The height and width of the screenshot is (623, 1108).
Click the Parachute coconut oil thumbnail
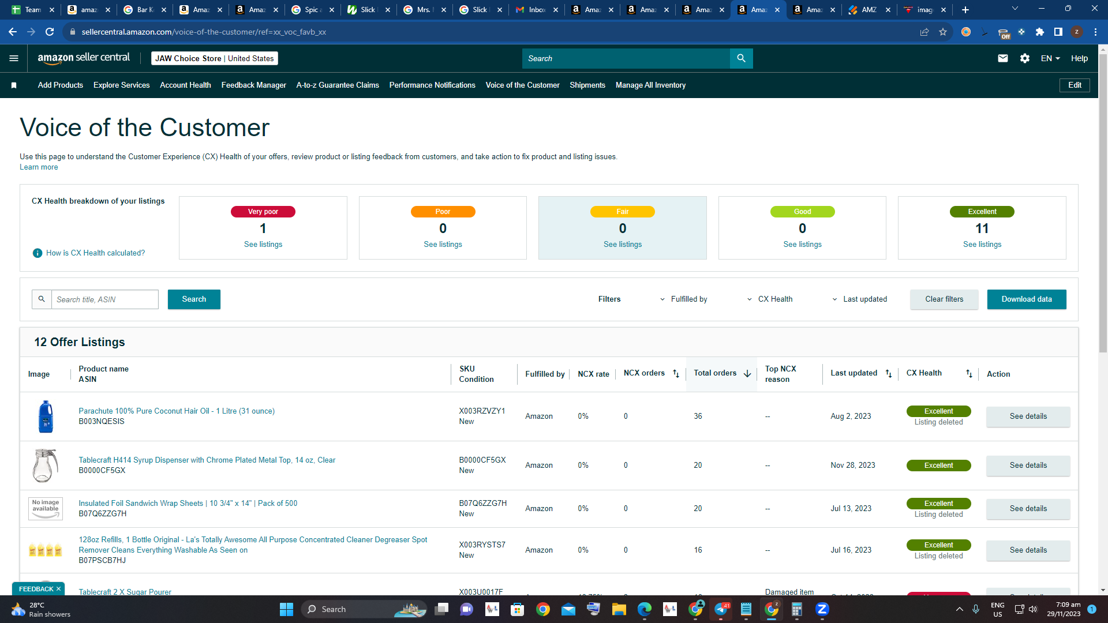pos(46,416)
